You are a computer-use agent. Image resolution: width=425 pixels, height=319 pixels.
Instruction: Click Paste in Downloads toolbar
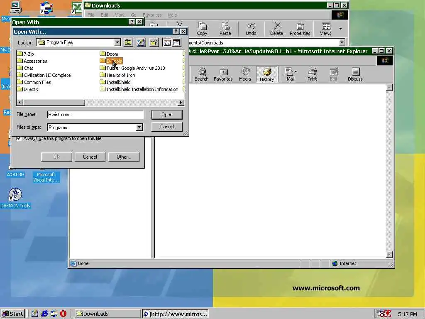tap(225, 29)
